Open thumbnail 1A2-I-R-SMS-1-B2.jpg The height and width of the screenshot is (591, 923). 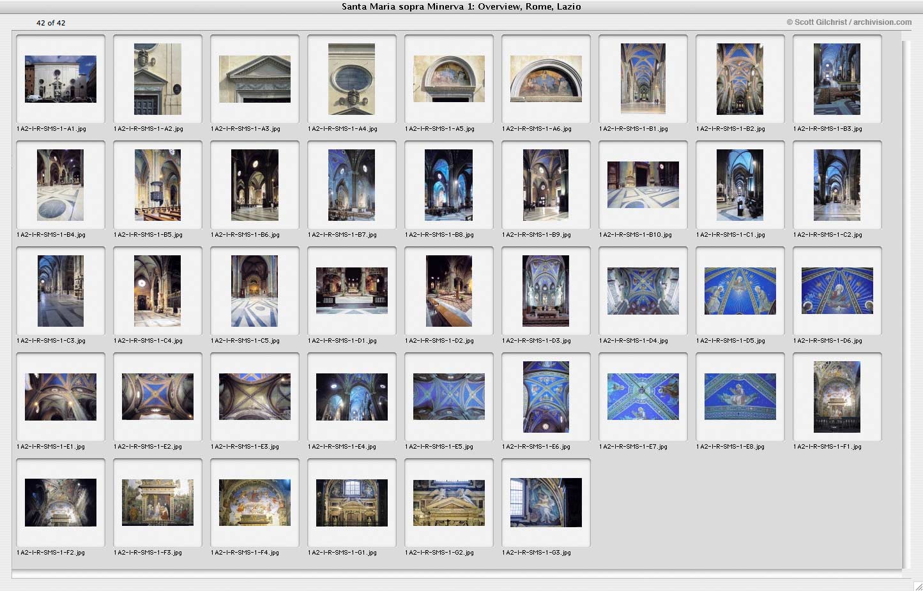click(740, 79)
